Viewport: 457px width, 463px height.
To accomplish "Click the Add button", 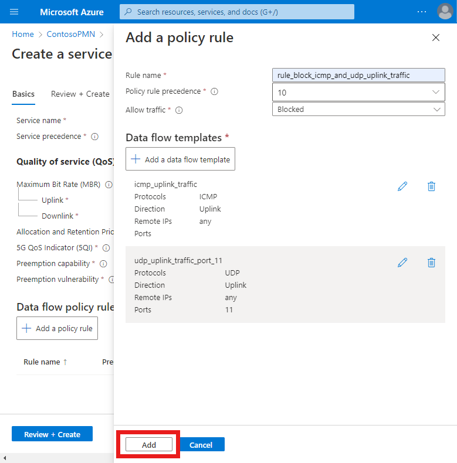I will coord(148,445).
